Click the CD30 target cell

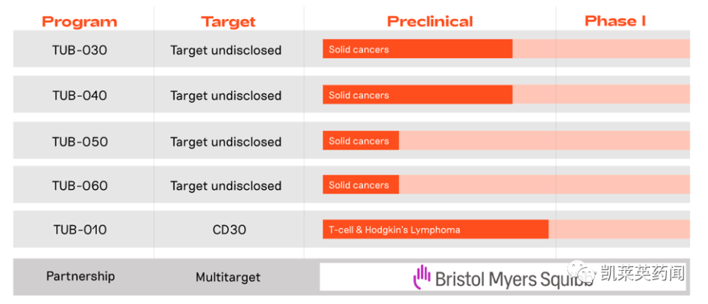coord(227,230)
